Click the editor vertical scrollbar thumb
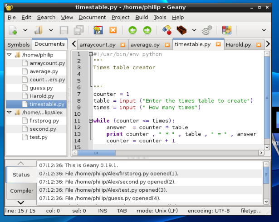Image resolution: width=279 pixels, height=222 pixels. tap(267, 97)
